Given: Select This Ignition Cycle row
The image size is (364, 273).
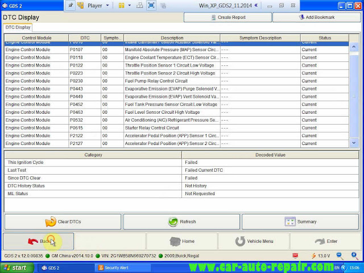Looking at the screenshot, I should click(x=181, y=162).
